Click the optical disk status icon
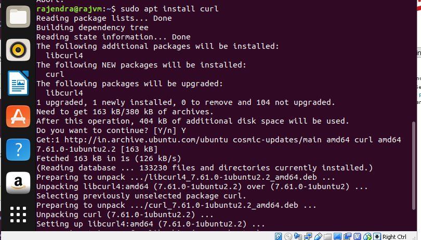The height and width of the screenshot is (240, 421). (288, 236)
